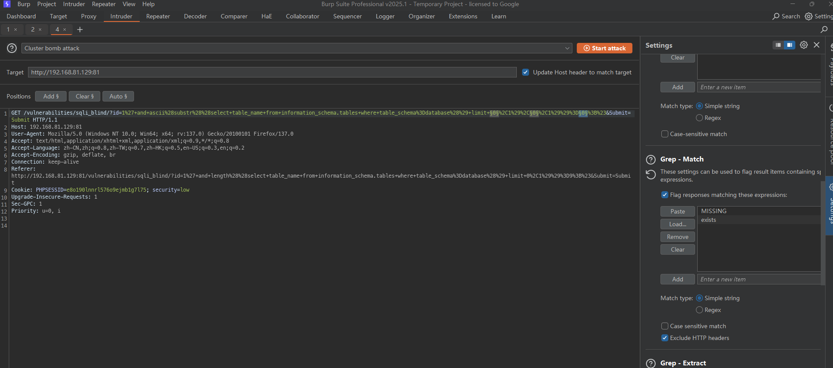Add a new Intruder tab with plus
The height and width of the screenshot is (368, 833).
pyautogui.click(x=80, y=29)
